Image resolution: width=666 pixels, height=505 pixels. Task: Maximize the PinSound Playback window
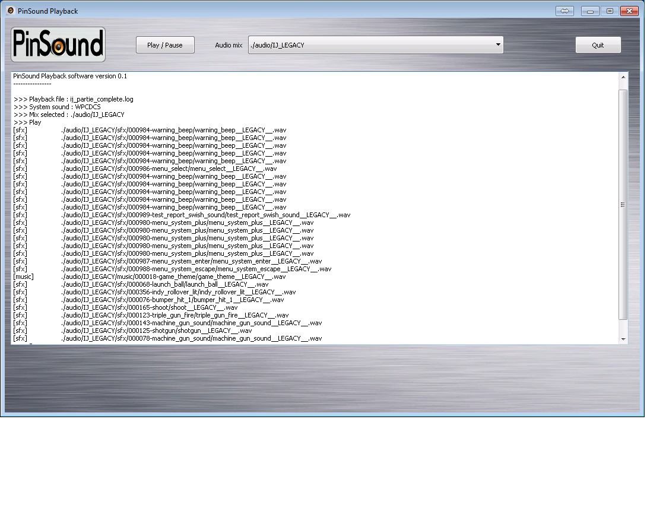tap(610, 11)
